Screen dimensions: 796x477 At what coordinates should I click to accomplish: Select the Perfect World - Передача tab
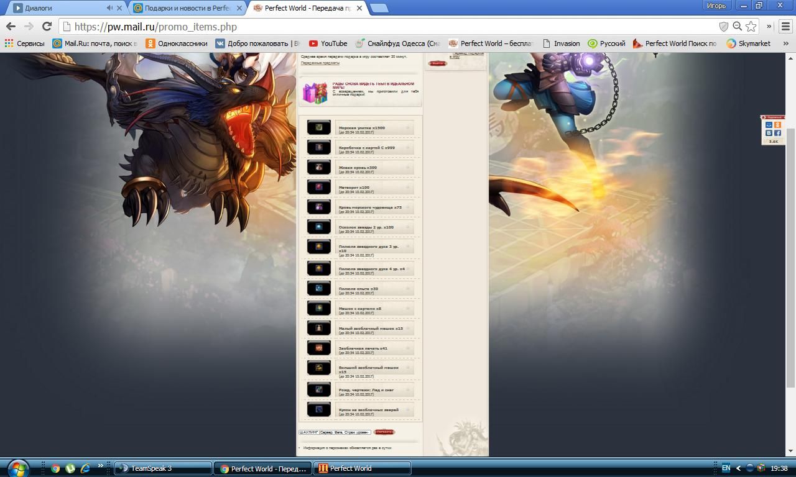(x=308, y=8)
